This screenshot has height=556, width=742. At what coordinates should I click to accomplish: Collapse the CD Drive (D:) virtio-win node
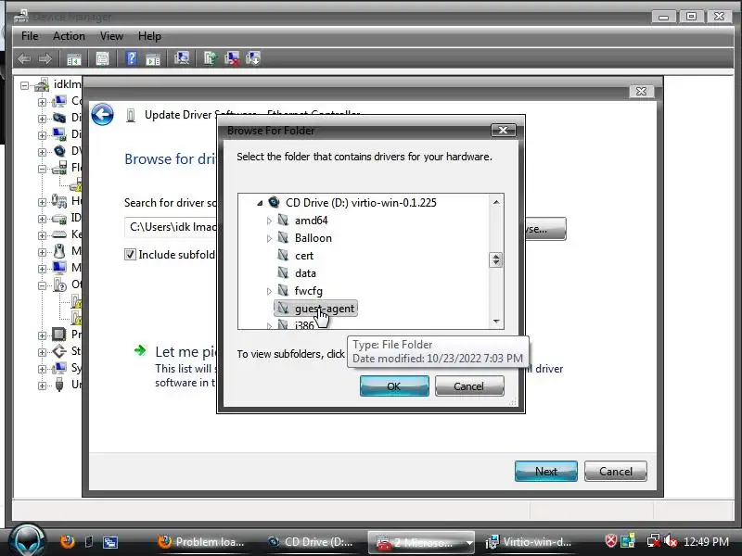[x=260, y=203]
